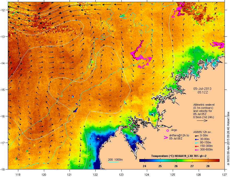Click the magenta drifters chevron legend symbol
230x177 pixels.
(x=166, y=137)
